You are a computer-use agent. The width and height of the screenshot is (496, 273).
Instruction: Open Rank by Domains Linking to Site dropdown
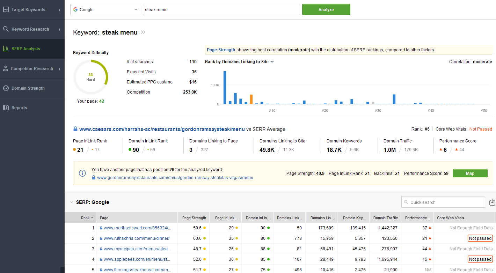pos(239,62)
